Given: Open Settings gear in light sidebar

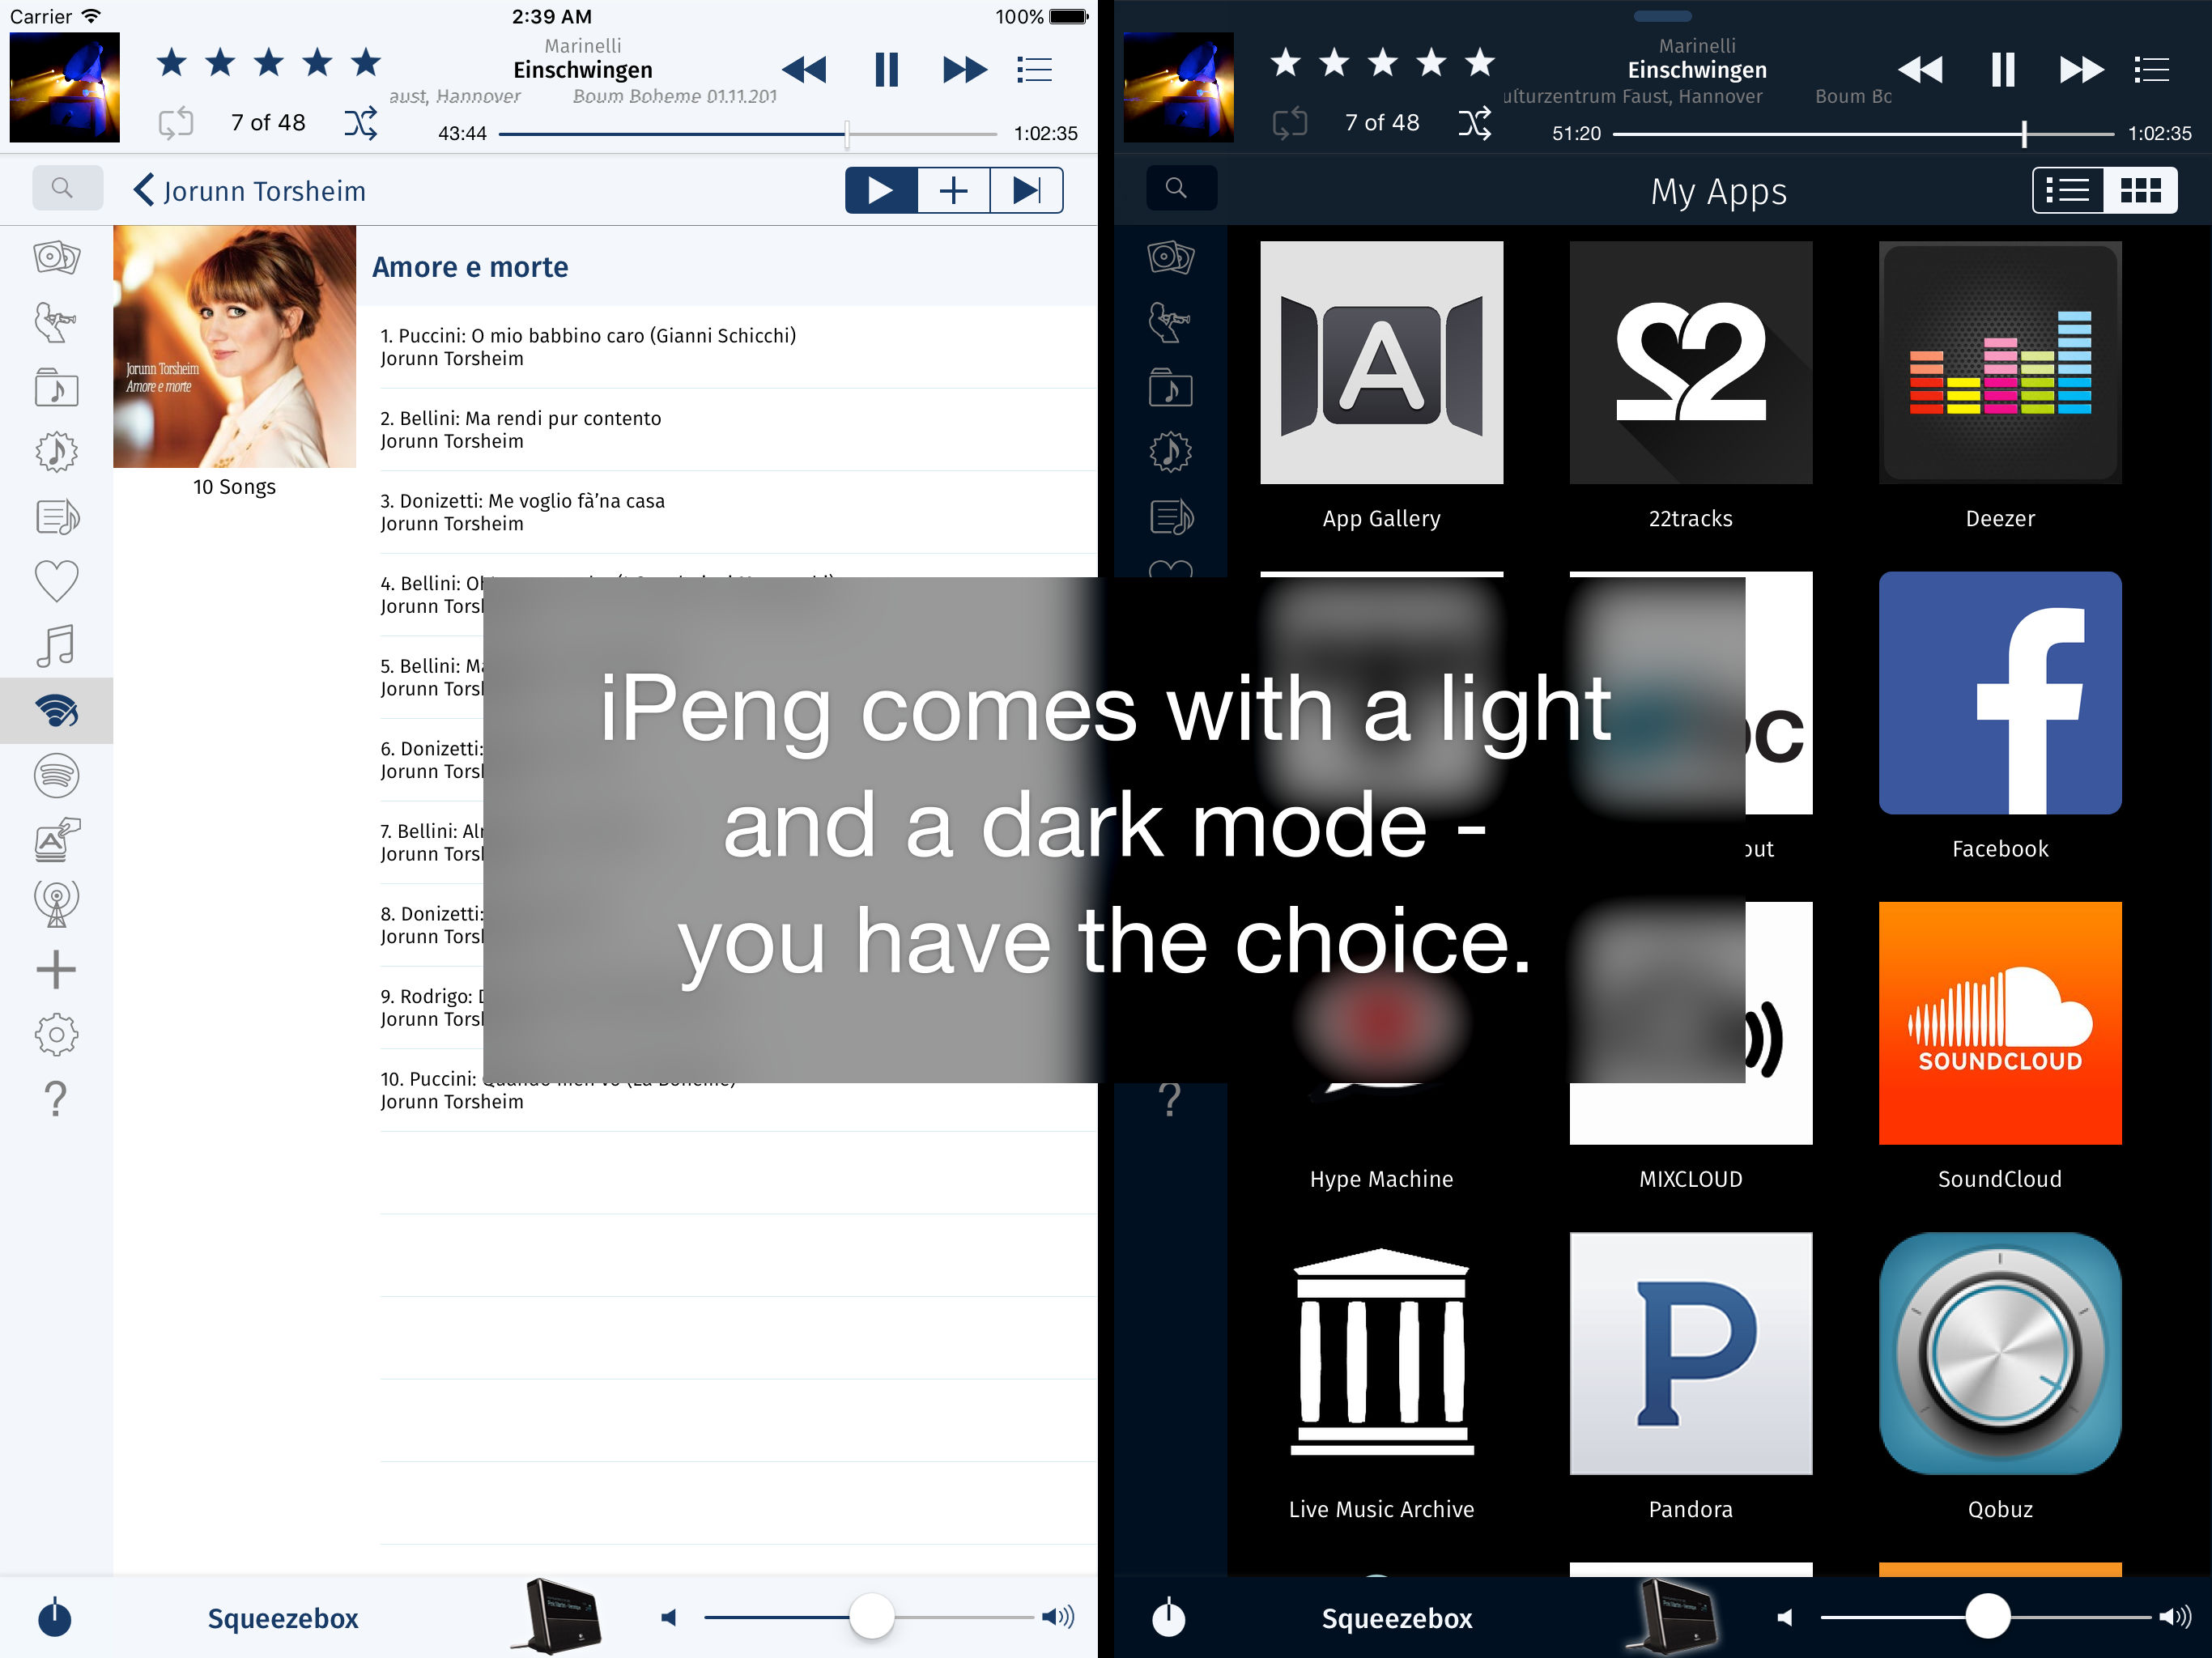Looking at the screenshot, I should click(56, 1034).
